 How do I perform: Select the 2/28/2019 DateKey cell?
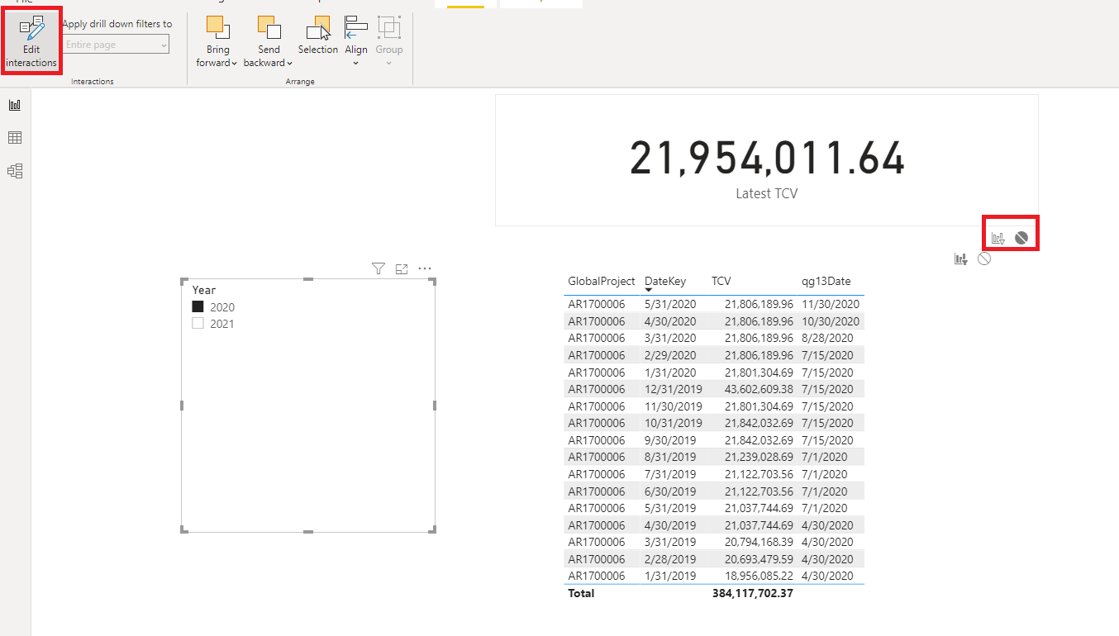point(670,558)
